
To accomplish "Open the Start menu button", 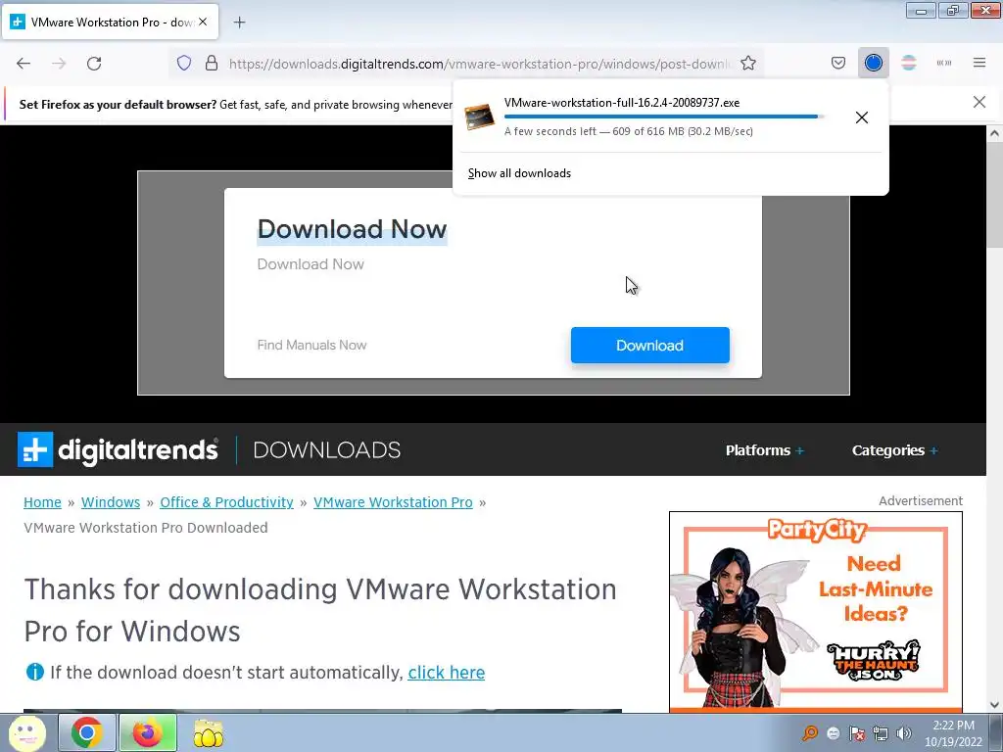I will point(26,732).
